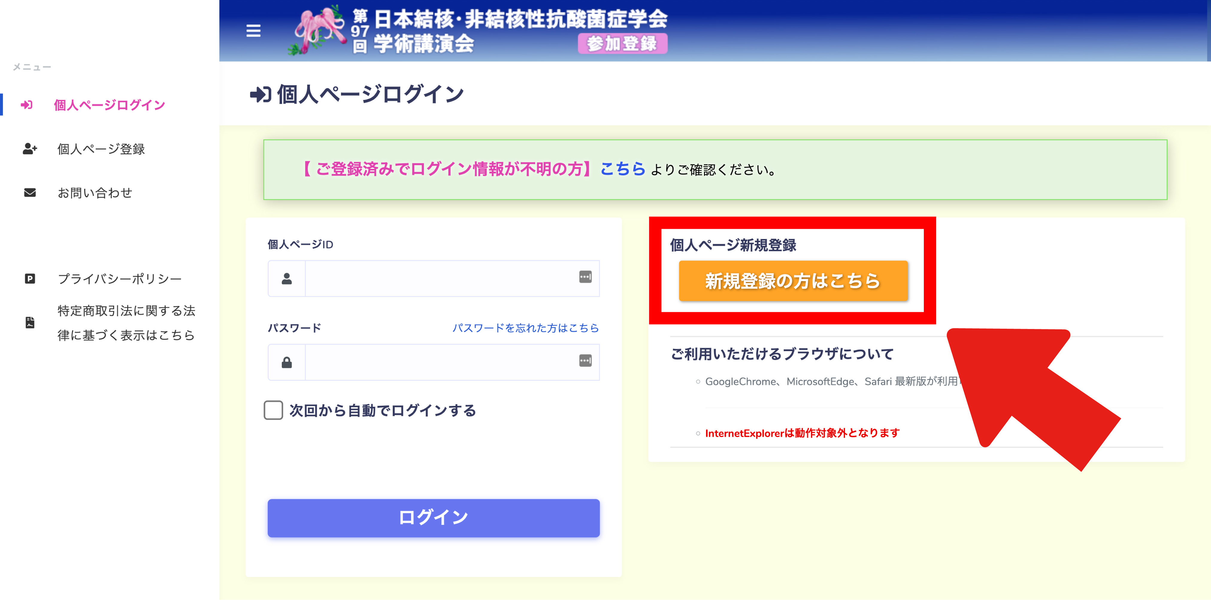Viewport: 1211px width, 600px height.
Task: Click the sidebar login arrow icon
Action: click(x=27, y=105)
